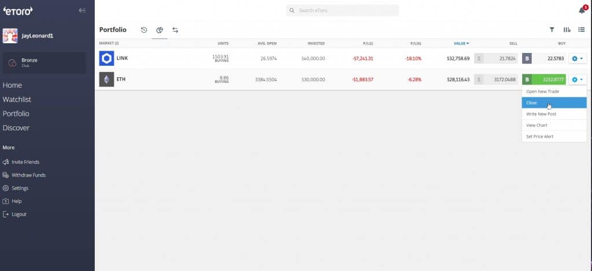
Task: Open JayLeonard1 profile avatar
Action: (x=10, y=36)
